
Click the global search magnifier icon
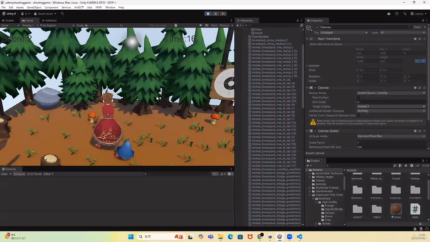click(x=404, y=13)
